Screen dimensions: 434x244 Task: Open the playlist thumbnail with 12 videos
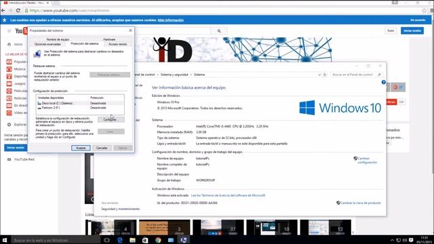coord(325,228)
